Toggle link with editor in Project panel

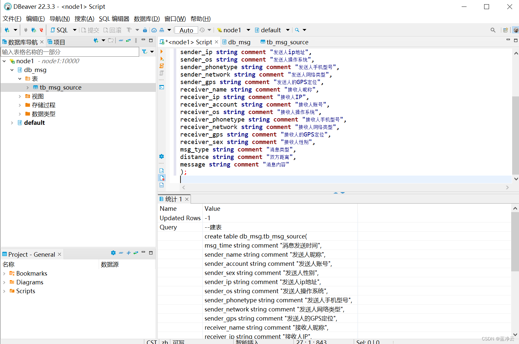pyautogui.click(x=136, y=253)
